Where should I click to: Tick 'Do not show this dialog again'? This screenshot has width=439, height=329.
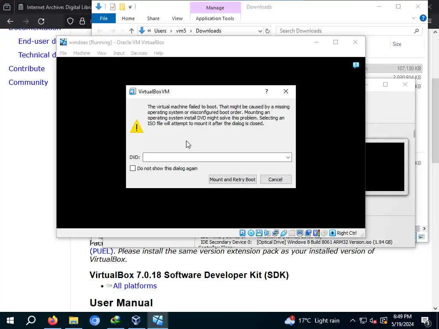(133, 168)
